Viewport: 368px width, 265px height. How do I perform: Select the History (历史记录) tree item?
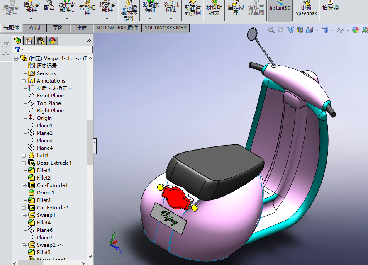42,66
